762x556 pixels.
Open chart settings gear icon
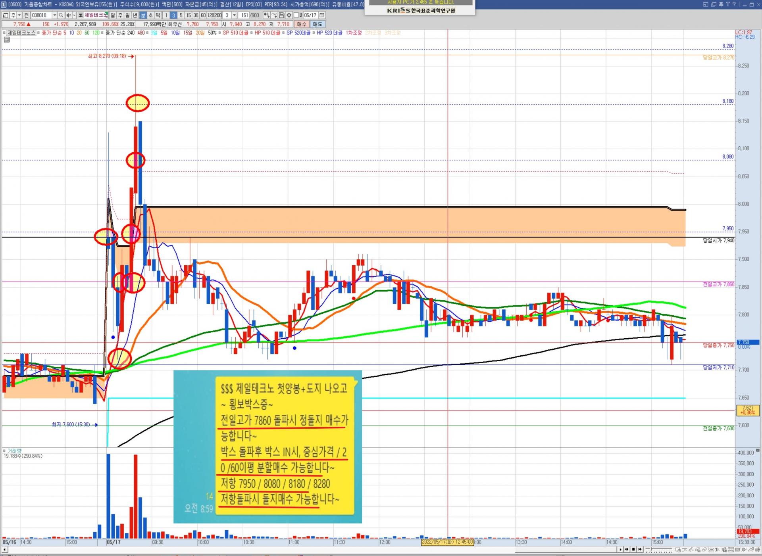click(289, 15)
